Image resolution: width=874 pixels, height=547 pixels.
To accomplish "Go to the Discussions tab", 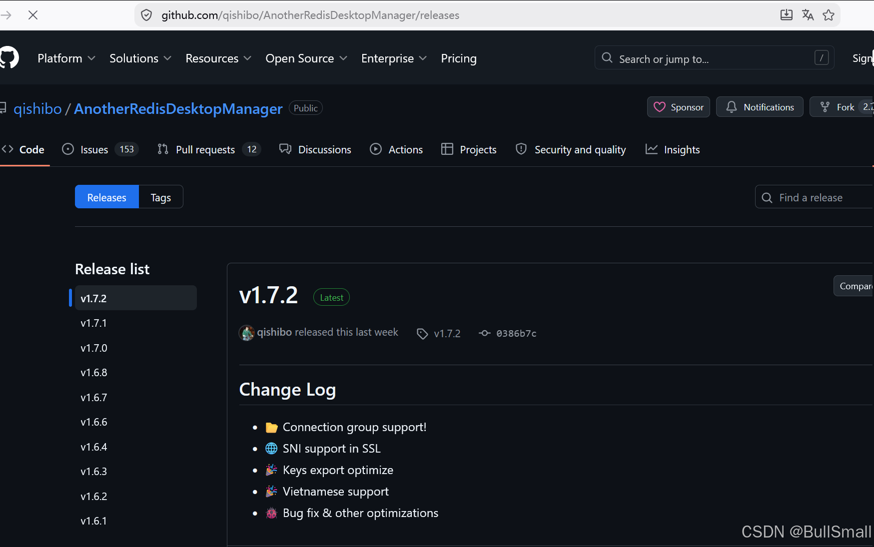I will coord(315,149).
